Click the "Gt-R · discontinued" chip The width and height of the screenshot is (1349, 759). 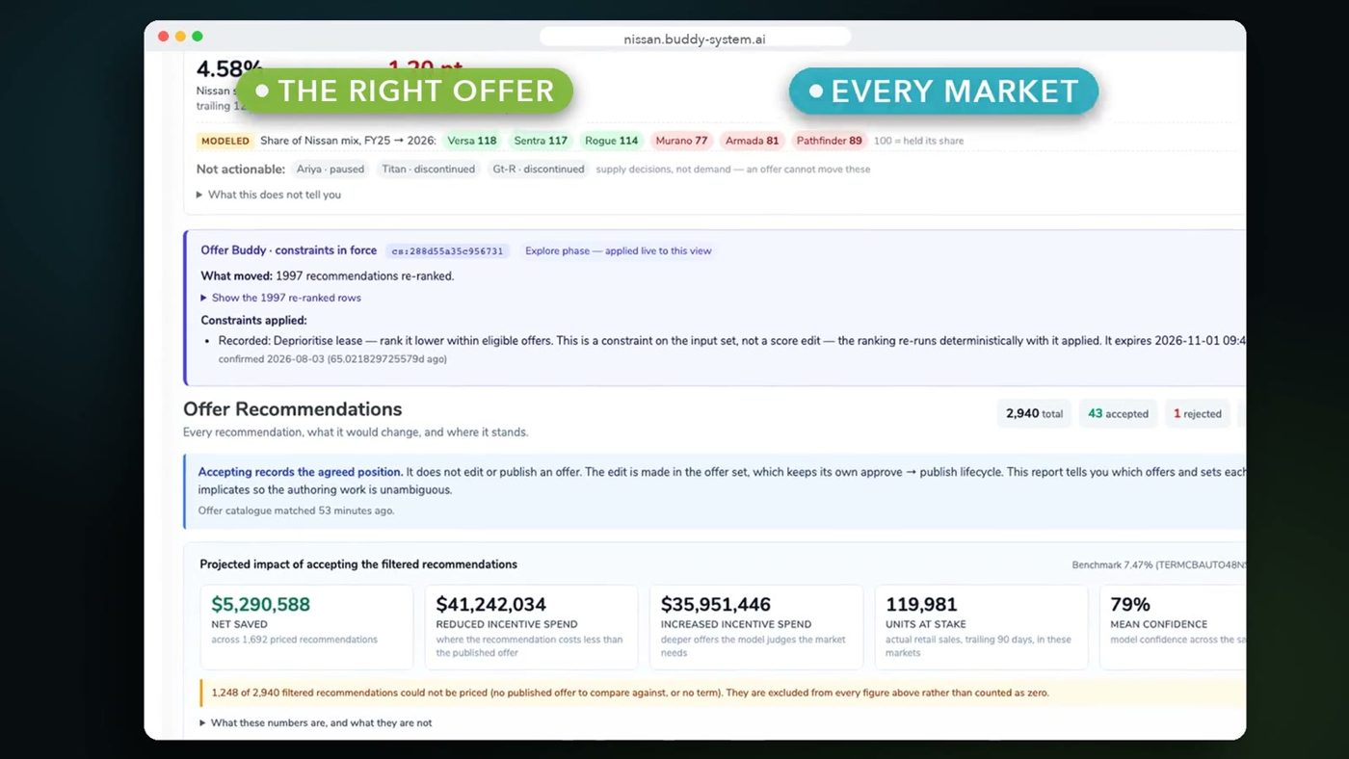tap(539, 169)
